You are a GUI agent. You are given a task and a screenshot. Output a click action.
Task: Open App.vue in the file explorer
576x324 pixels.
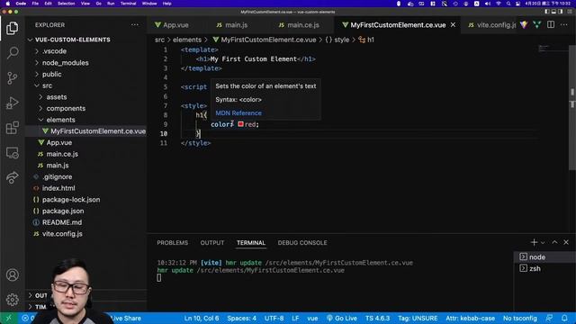point(59,142)
